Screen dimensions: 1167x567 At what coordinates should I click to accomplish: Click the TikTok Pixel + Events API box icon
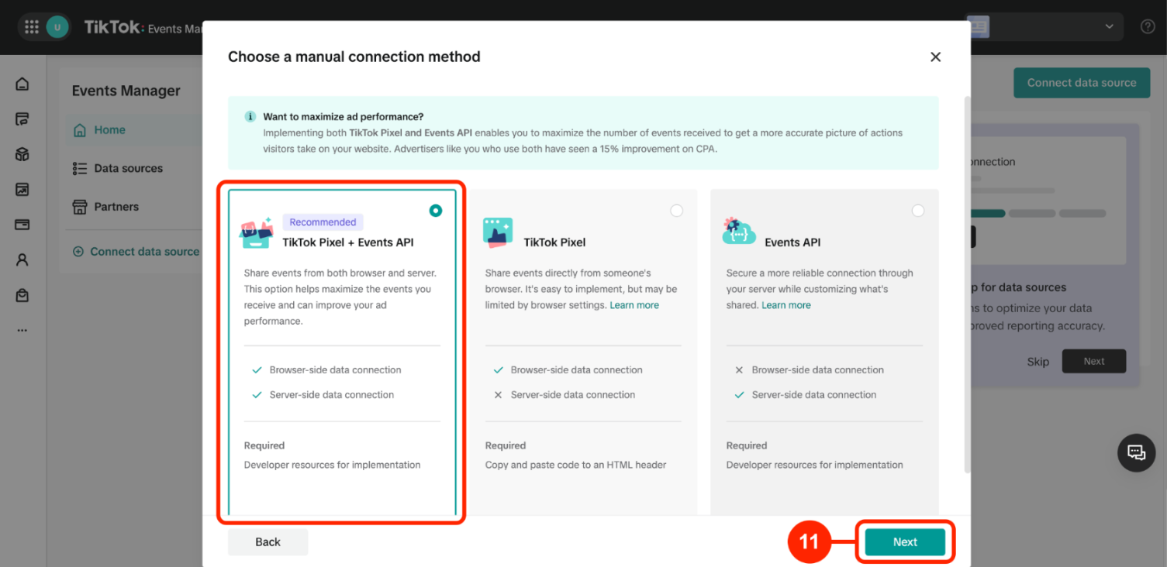point(257,232)
